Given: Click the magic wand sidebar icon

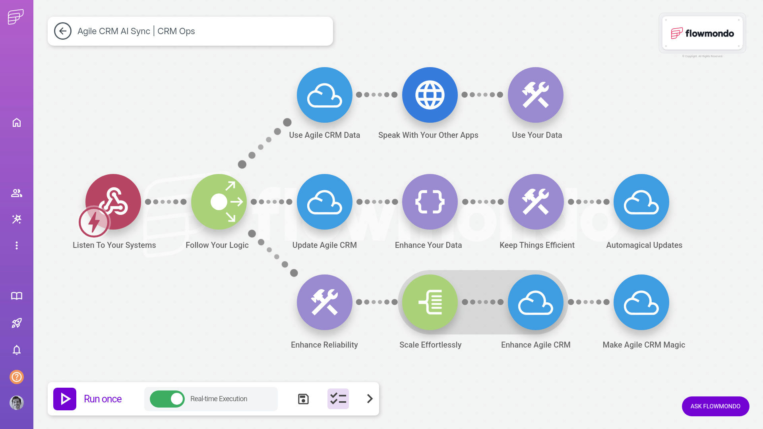Looking at the screenshot, I should (x=17, y=219).
